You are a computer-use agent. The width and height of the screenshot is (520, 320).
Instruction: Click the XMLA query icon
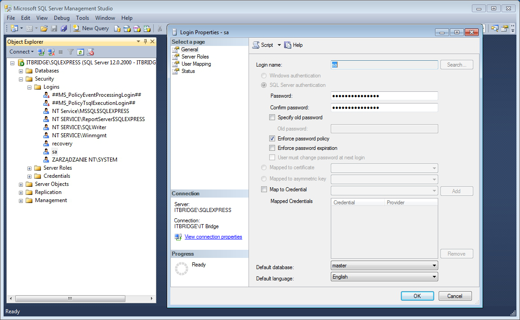147,28
